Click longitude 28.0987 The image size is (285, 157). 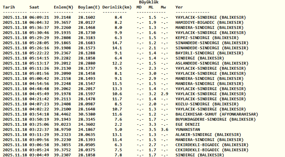point(87,104)
